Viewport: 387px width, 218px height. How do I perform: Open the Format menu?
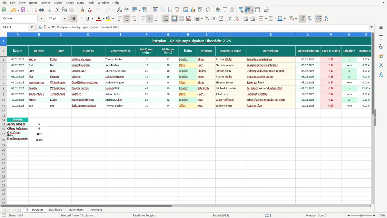45,3
